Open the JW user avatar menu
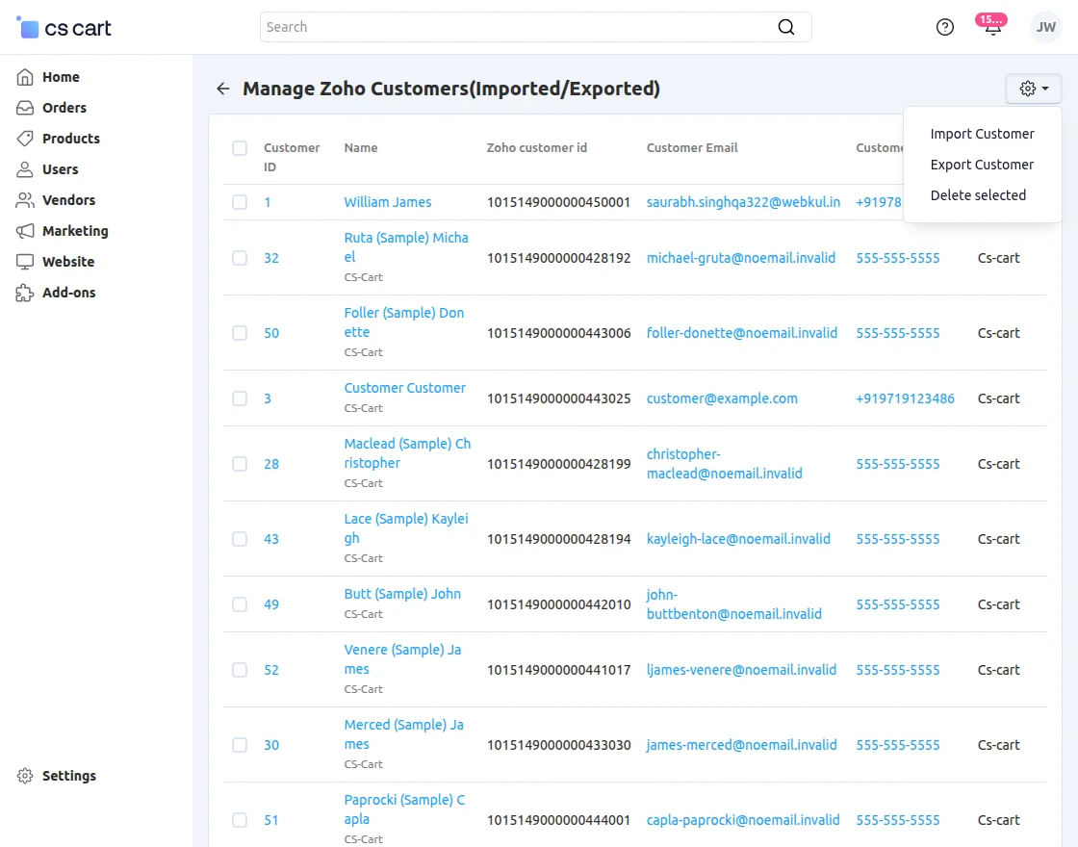The image size is (1078, 847). click(x=1045, y=27)
